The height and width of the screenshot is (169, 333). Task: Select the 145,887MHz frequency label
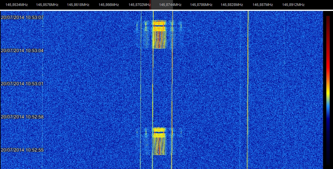263,5
